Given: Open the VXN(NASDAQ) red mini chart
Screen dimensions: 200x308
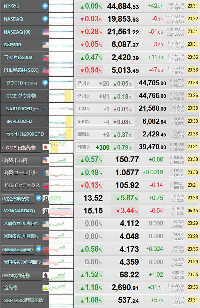Looking at the screenshot, I should click(61, 211).
